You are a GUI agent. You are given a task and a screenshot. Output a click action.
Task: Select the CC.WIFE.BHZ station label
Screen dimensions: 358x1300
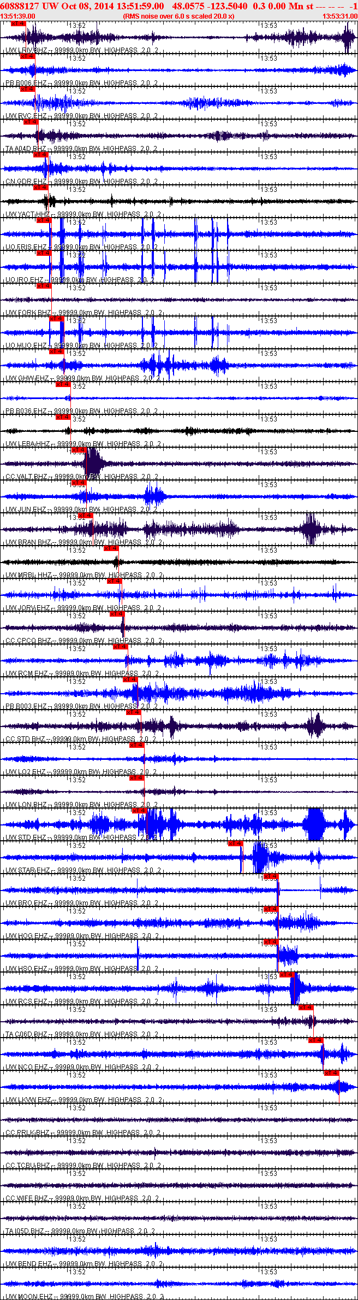tap(27, 1198)
